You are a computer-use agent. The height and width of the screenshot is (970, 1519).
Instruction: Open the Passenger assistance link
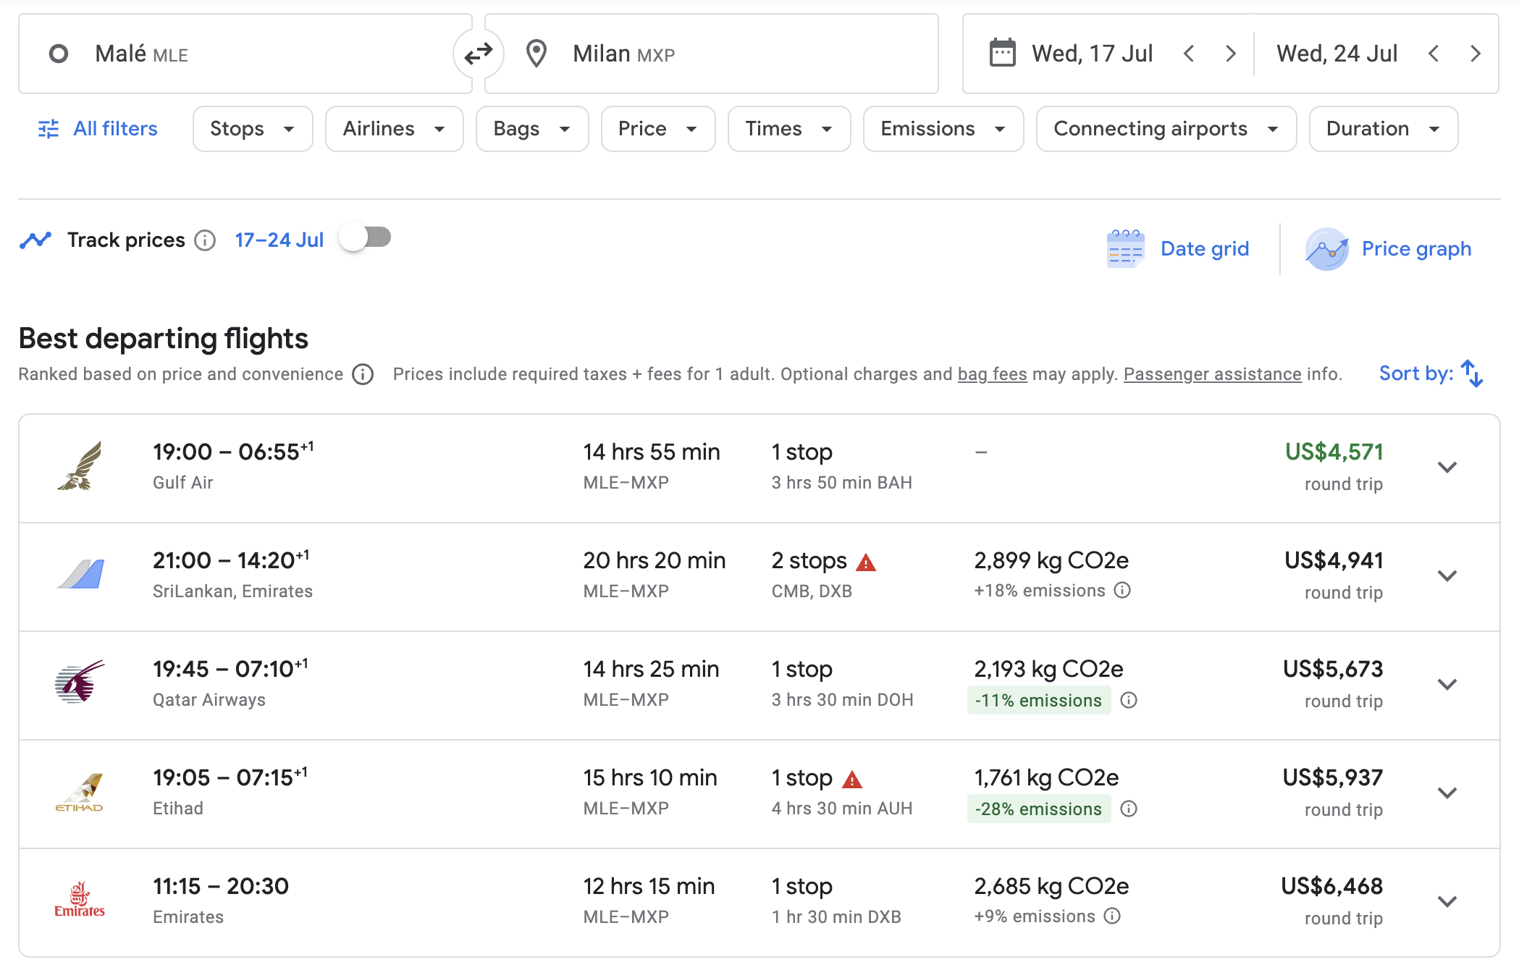coord(1212,374)
